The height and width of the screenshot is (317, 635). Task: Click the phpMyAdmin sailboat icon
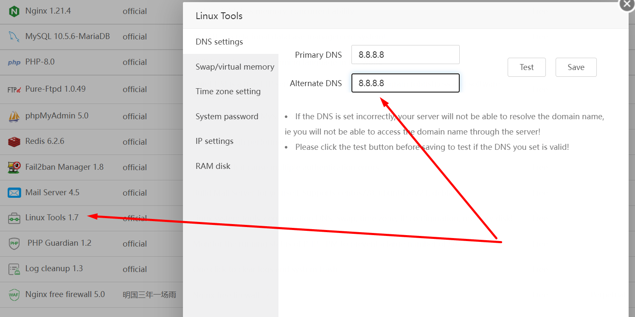pos(14,116)
